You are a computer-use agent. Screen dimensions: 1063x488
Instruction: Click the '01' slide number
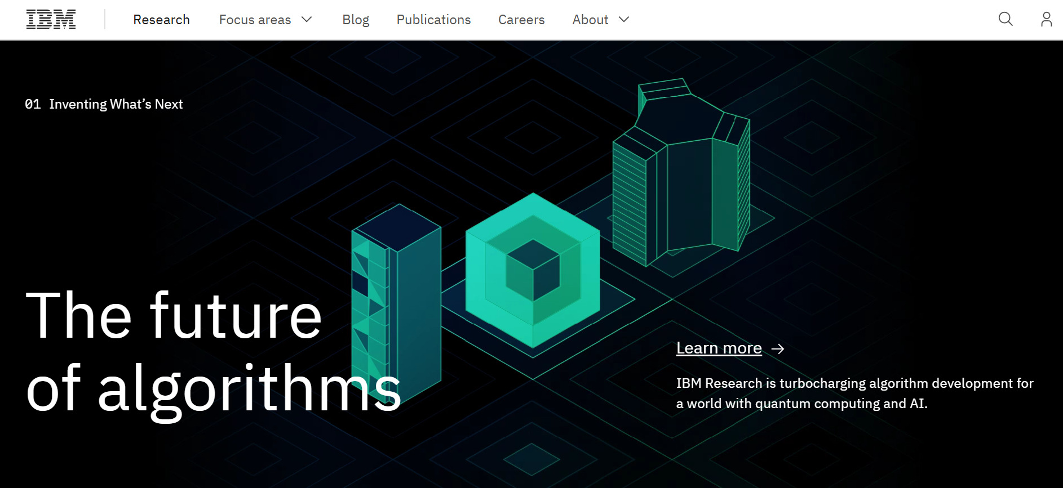point(33,104)
